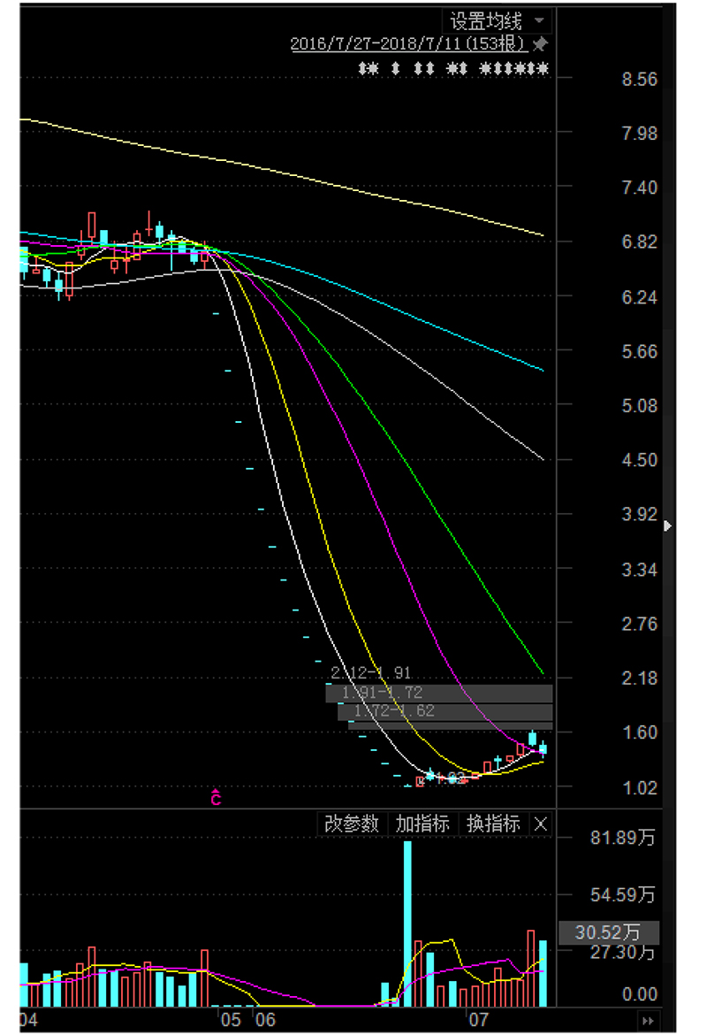707x1035 pixels.
Task: Click the last cyan candlestick on the chart
Action: pos(543,748)
